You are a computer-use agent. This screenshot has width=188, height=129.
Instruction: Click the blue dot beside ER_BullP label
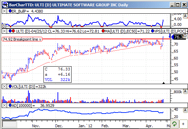pos(10,11)
